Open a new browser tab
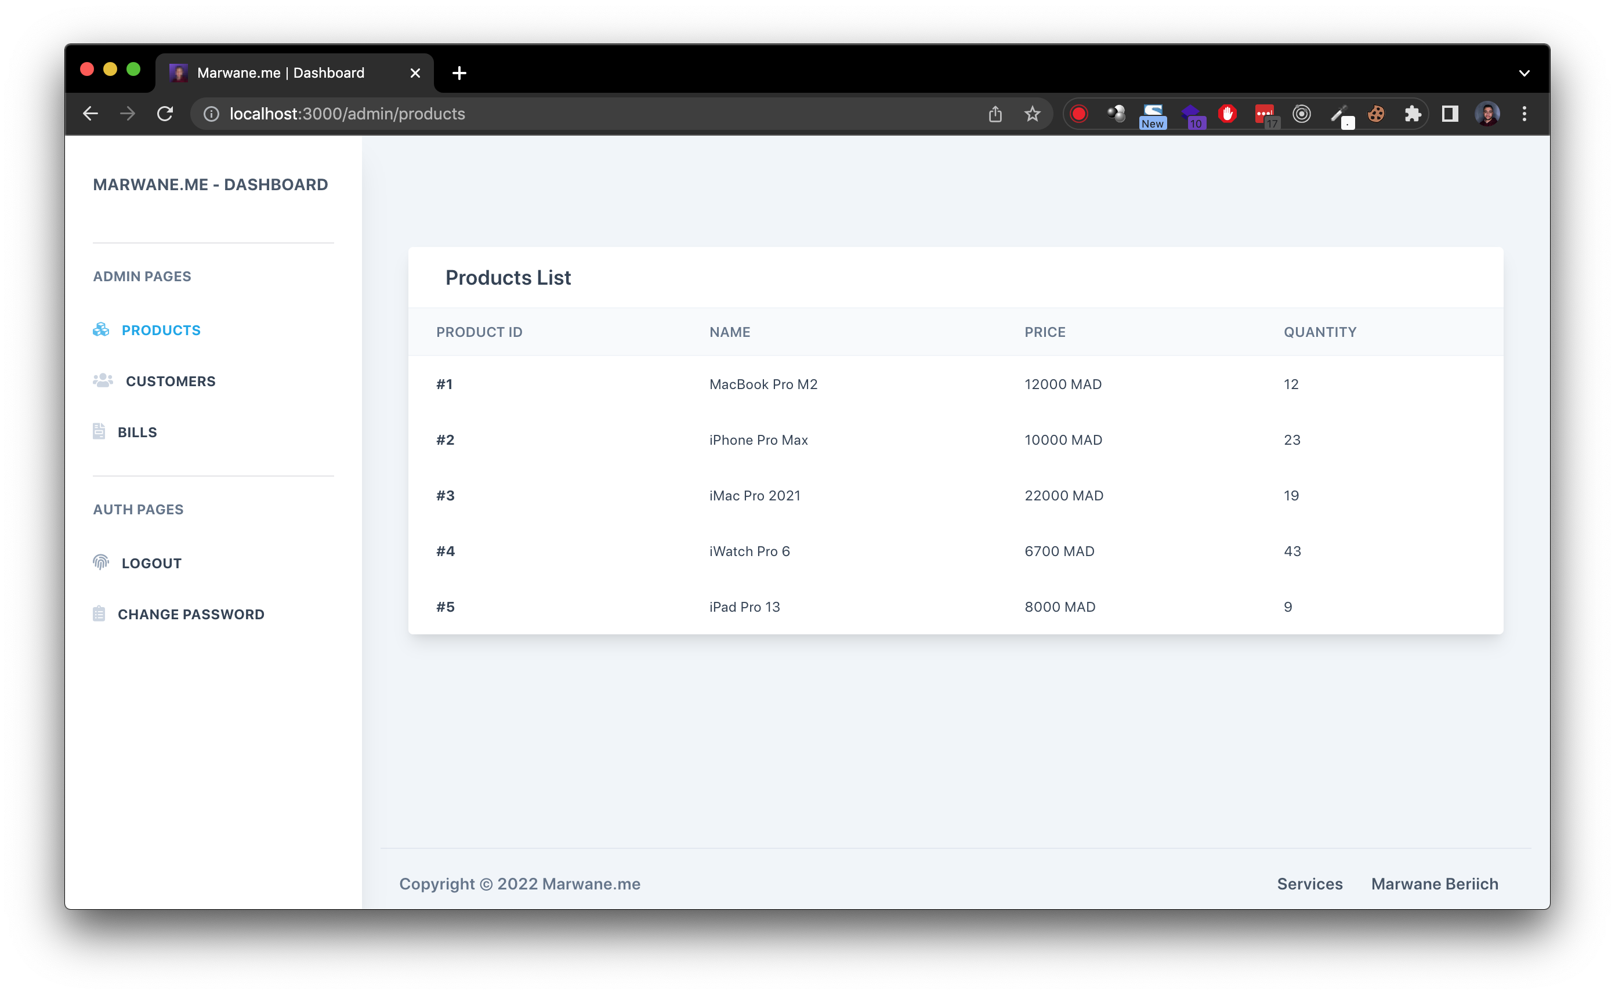 click(x=459, y=73)
